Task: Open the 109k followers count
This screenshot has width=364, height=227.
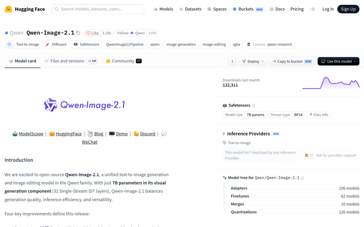Action: coord(152,33)
